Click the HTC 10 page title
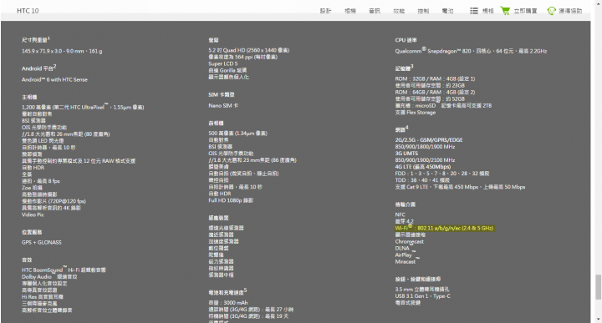Screen dimensions: 602x323 28,11
